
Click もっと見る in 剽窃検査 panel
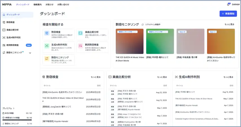96,77
